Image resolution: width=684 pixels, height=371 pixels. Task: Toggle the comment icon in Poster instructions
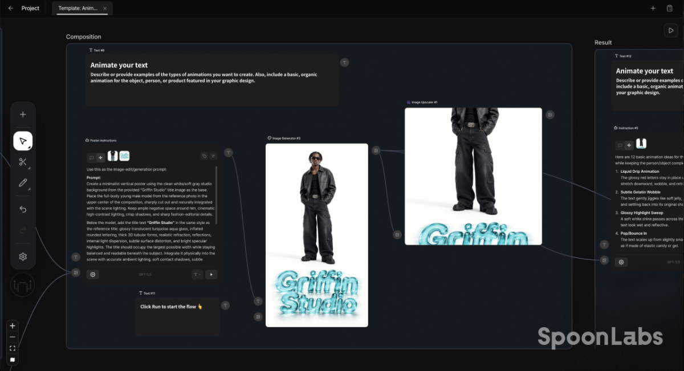pos(91,157)
